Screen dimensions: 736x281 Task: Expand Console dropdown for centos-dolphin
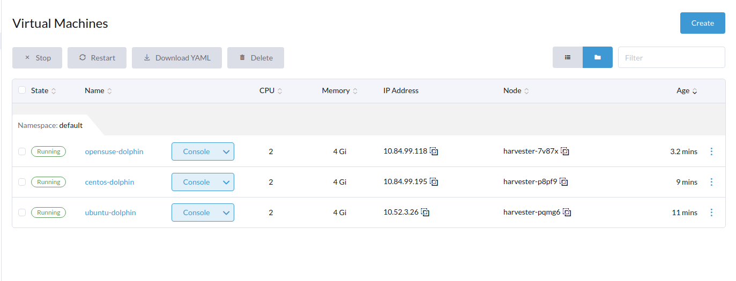(x=226, y=182)
